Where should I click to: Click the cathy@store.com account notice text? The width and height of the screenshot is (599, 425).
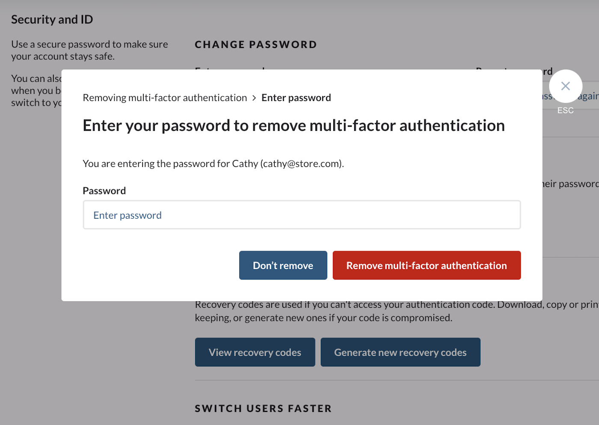[213, 163]
